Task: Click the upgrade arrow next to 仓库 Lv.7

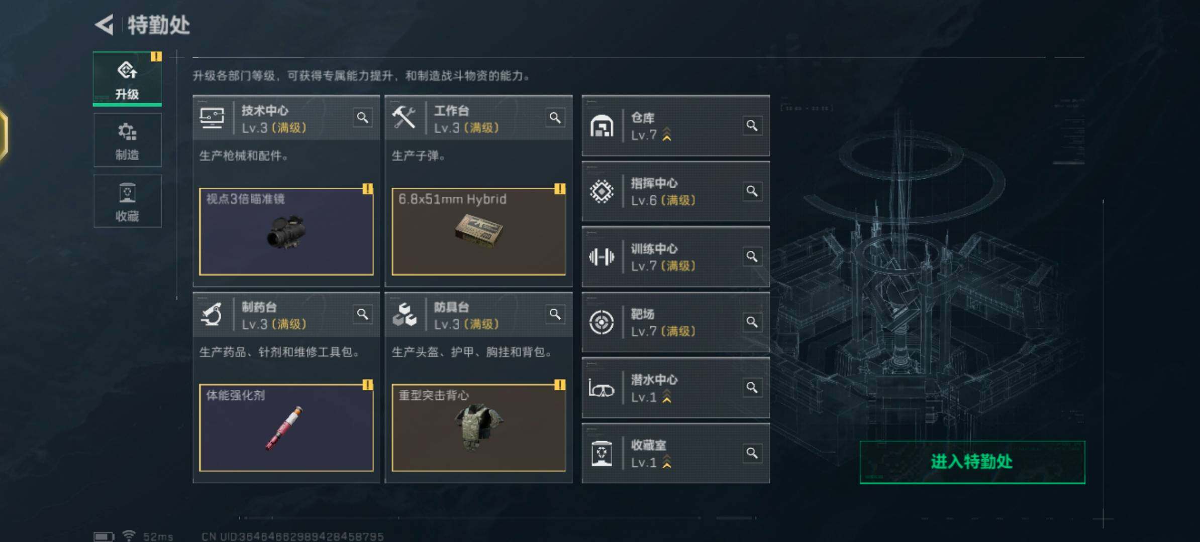Action: pyautogui.click(x=667, y=134)
